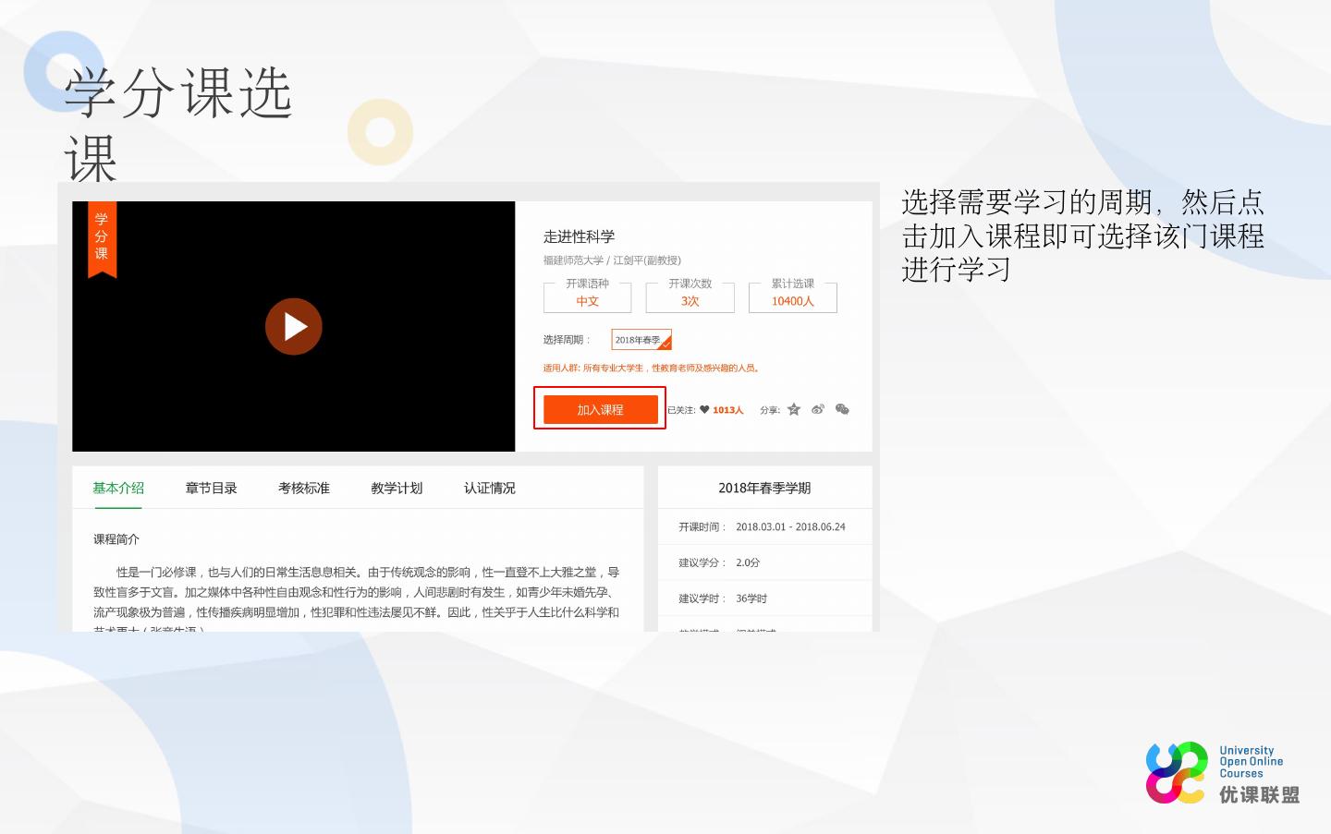Click the 建议学时 label
This screenshot has height=834, width=1331.
[702, 598]
